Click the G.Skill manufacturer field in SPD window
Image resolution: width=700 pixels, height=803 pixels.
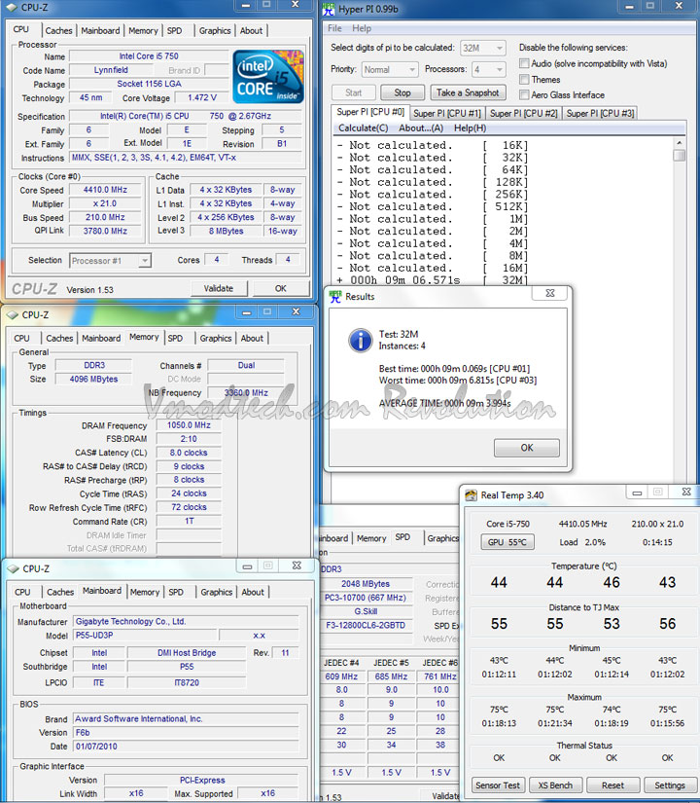(x=366, y=611)
